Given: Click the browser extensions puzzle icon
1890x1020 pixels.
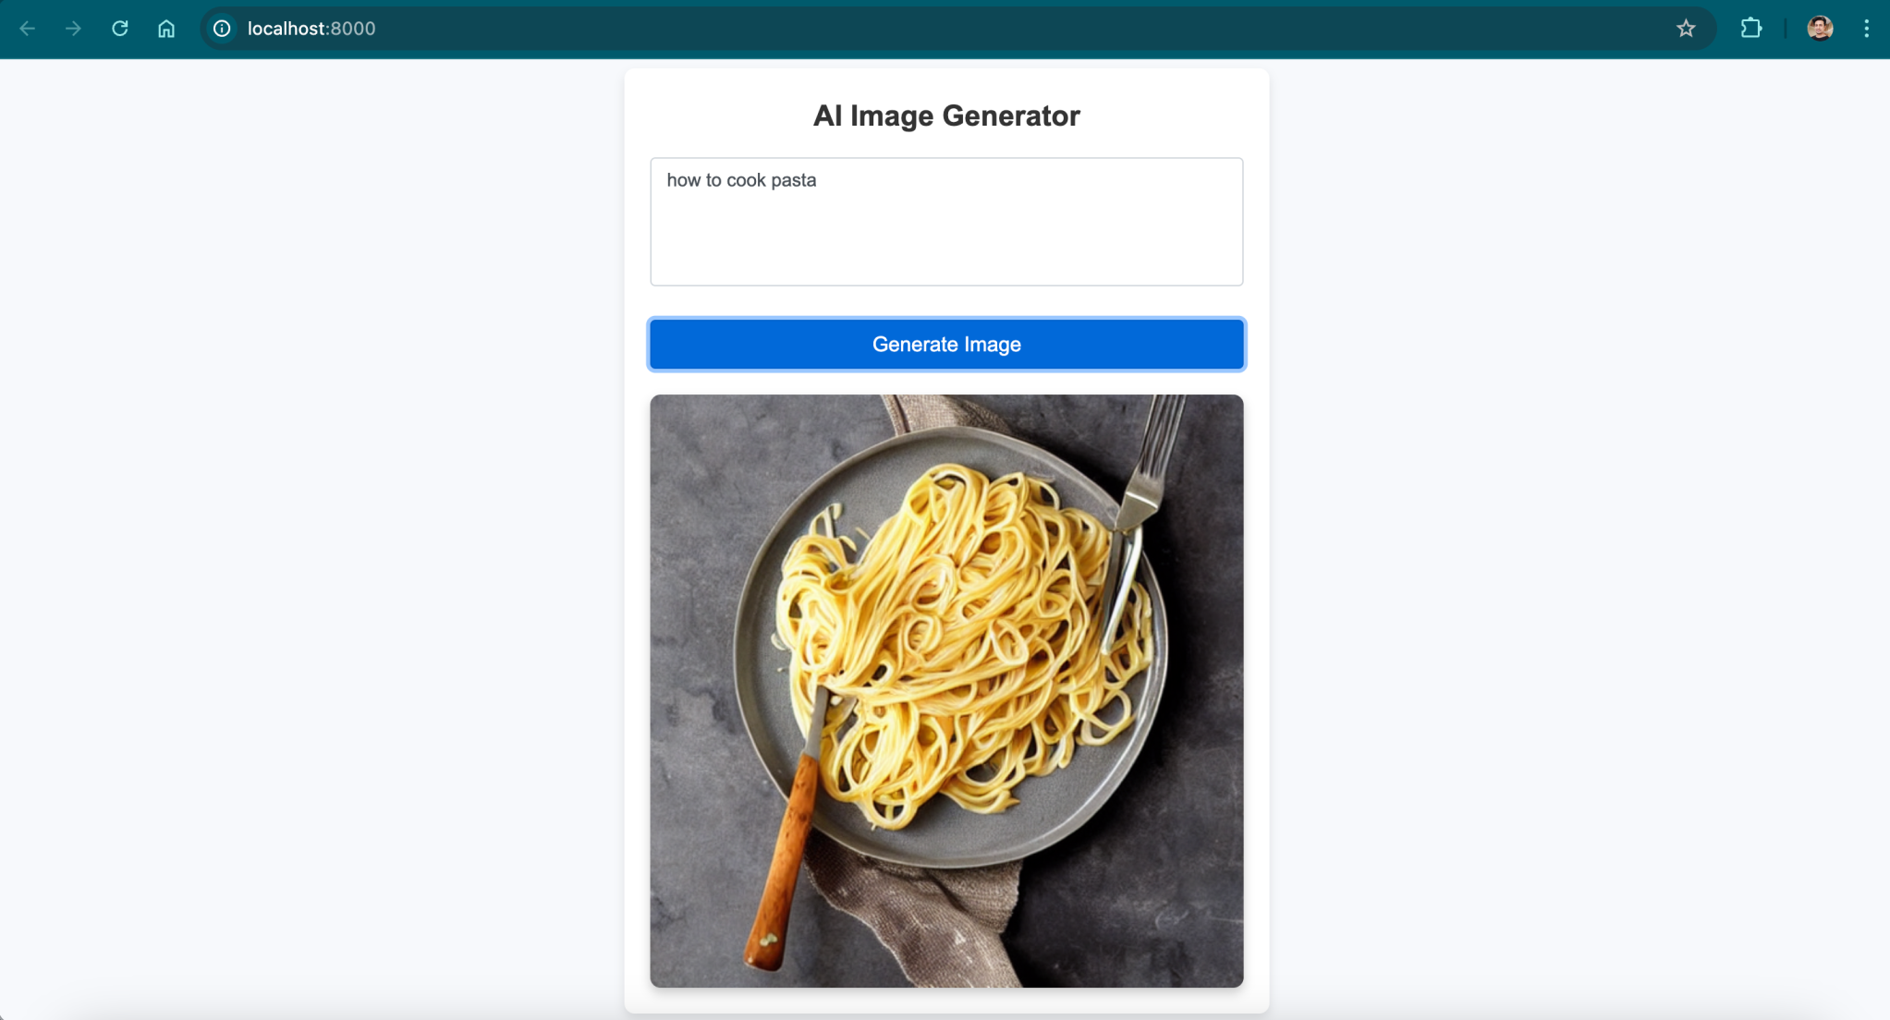Looking at the screenshot, I should click(1750, 29).
